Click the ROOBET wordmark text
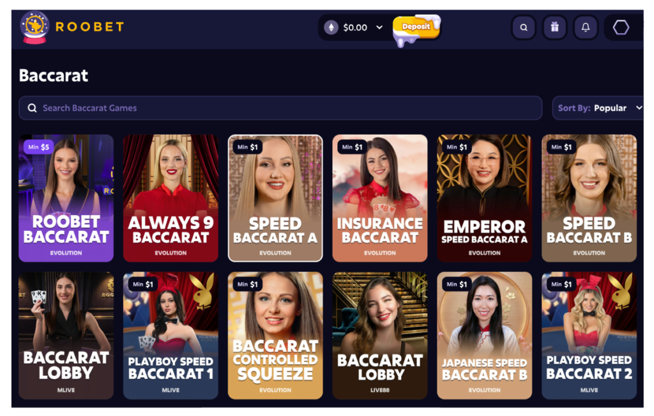 [x=89, y=27]
